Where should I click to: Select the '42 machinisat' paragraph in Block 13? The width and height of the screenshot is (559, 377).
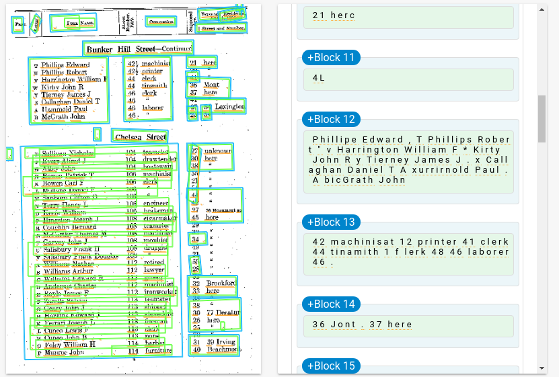point(408,253)
